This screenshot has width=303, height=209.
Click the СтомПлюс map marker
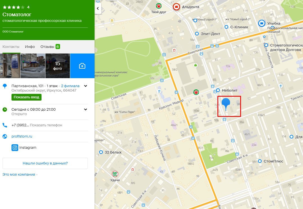pos(260,161)
